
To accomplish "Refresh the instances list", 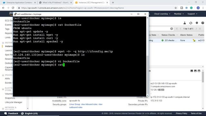I will (x=191, y=23).
